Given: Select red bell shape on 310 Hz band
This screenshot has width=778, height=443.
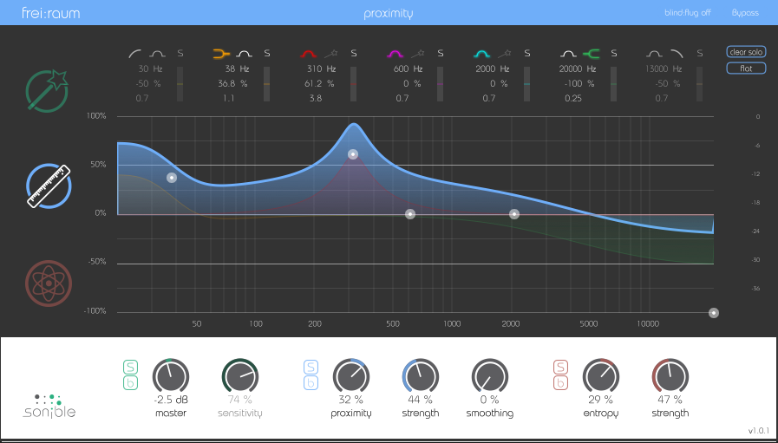Looking at the screenshot, I should point(309,53).
